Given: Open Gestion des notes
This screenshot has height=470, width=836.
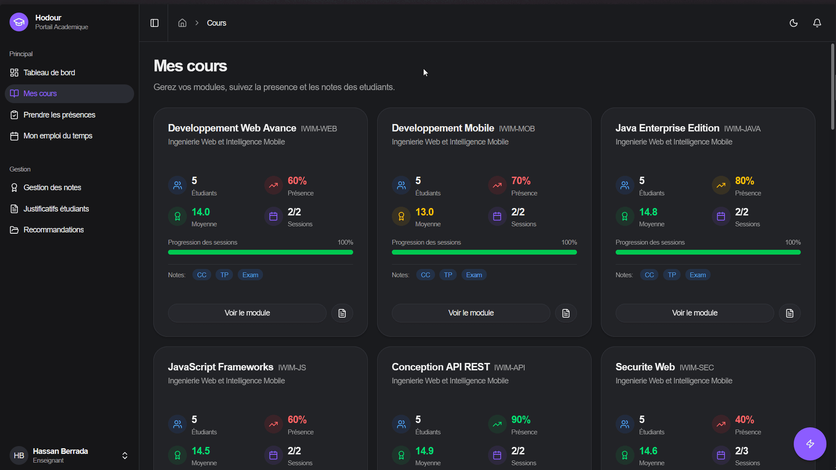Looking at the screenshot, I should (x=69, y=188).
